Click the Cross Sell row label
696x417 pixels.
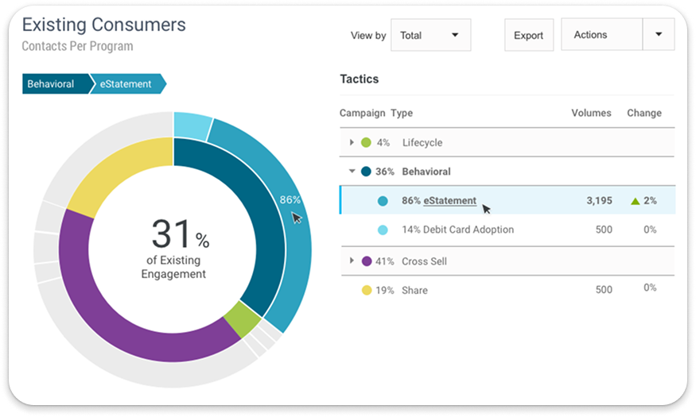tap(424, 261)
